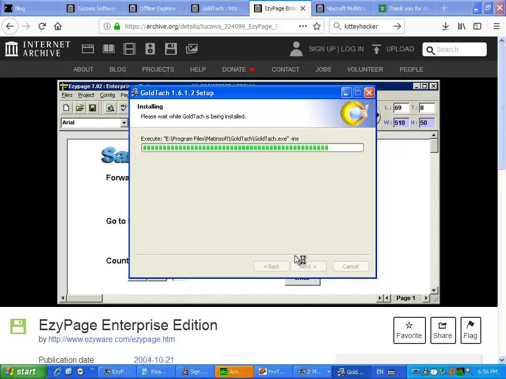Click the Internet Archive Search field

coord(455,49)
